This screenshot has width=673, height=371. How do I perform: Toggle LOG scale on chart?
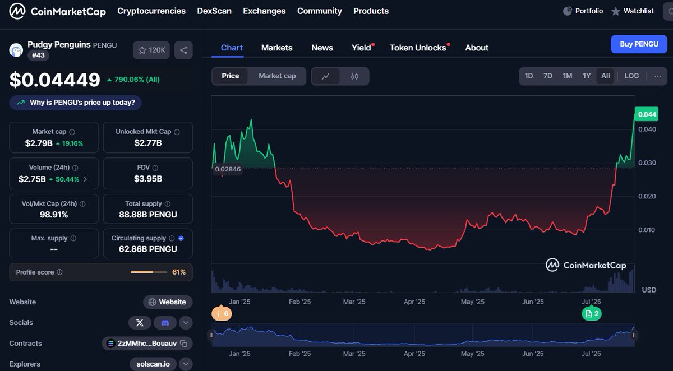[x=631, y=76]
